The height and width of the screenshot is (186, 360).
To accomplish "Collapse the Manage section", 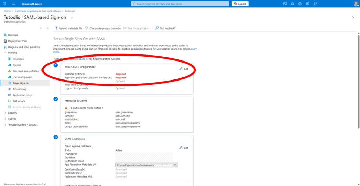I will [5, 53].
